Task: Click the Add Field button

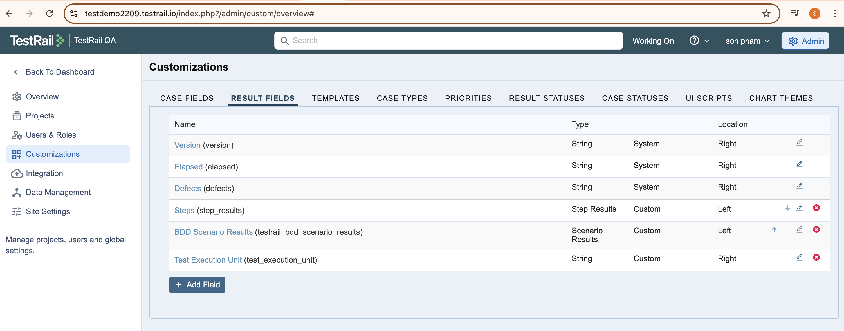Action: [x=197, y=285]
